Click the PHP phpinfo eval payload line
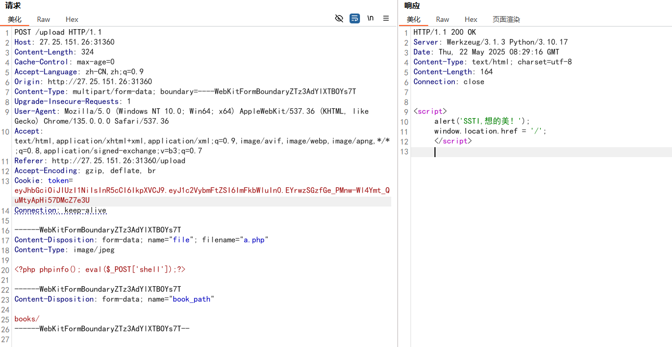This screenshot has width=672, height=347. 100,269
